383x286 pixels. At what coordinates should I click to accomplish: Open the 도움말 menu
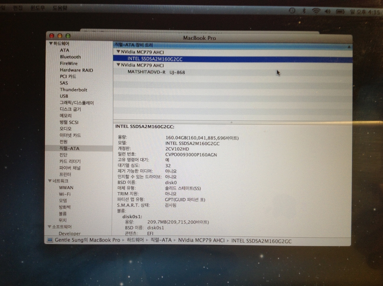[60, 8]
